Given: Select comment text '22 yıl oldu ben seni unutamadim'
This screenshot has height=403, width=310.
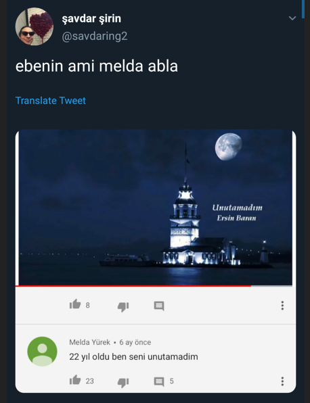Looking at the screenshot, I should click(133, 357).
